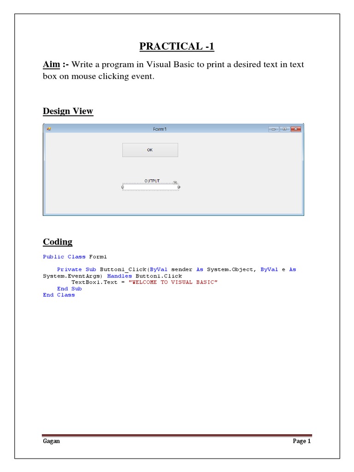Click the PRACTICAL -1 heading
354x472 pixels.
[x=177, y=46]
